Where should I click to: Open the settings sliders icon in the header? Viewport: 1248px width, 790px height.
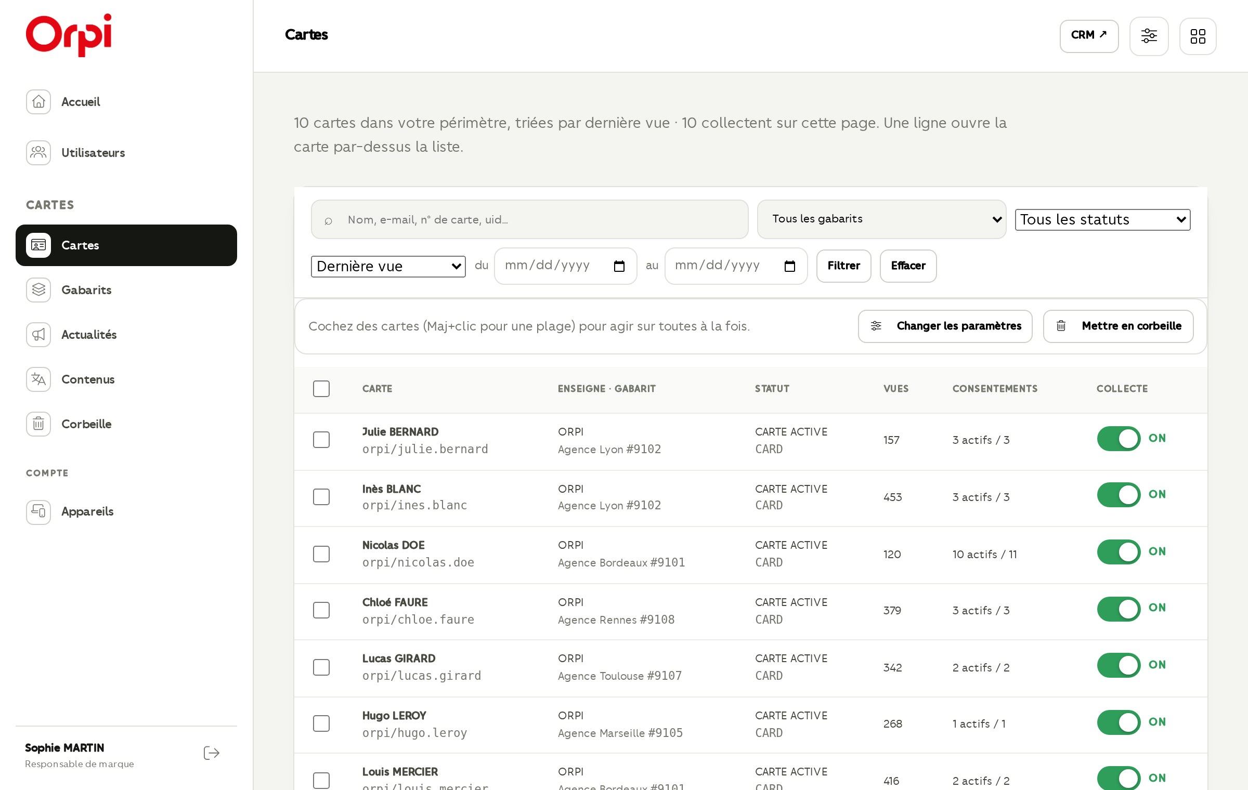point(1149,36)
